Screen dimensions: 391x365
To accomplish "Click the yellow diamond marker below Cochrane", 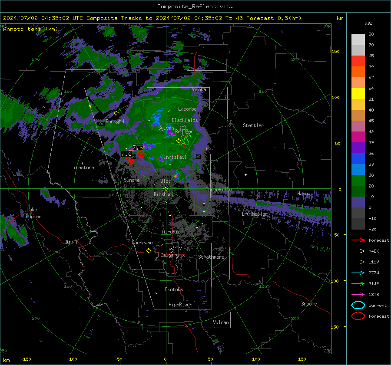I will (149, 250).
